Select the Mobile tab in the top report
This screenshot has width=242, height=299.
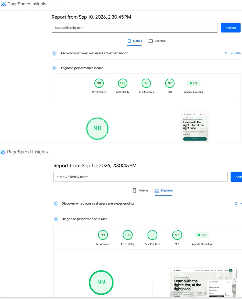pos(134,41)
